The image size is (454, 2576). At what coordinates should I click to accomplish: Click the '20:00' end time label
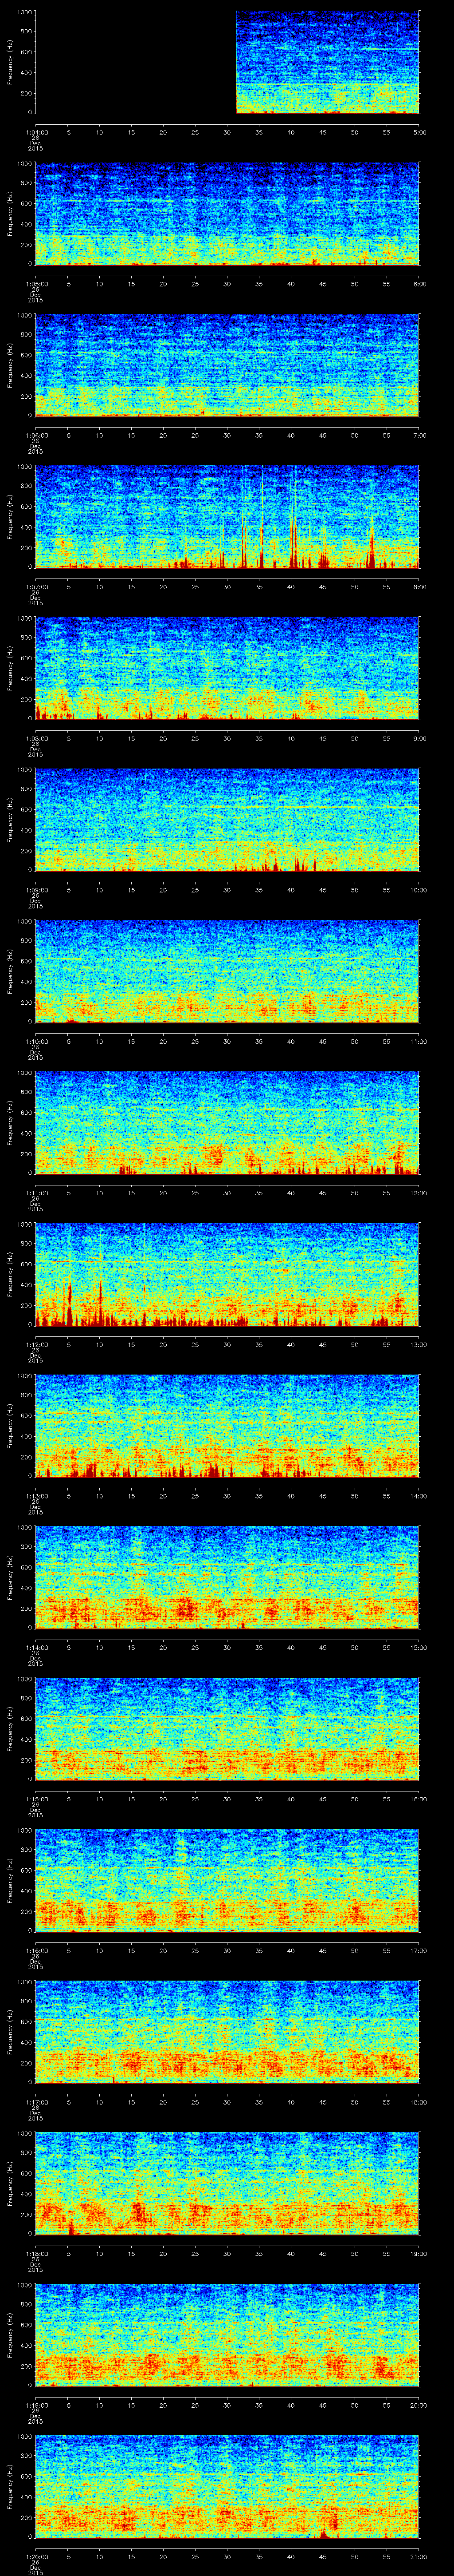[x=419, y=2404]
